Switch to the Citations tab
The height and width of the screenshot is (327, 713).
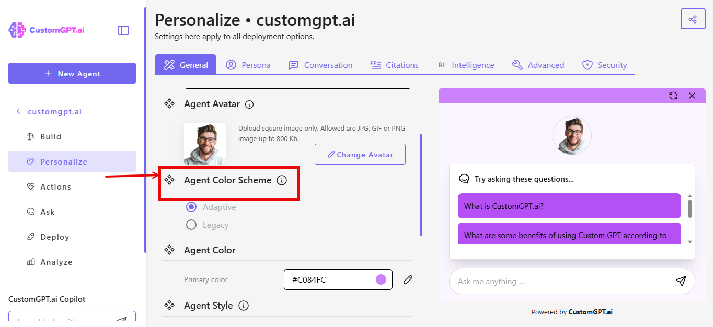click(x=394, y=65)
